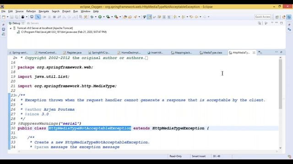
Task: Click the Previous Annotation icon
Action: pos(183,17)
